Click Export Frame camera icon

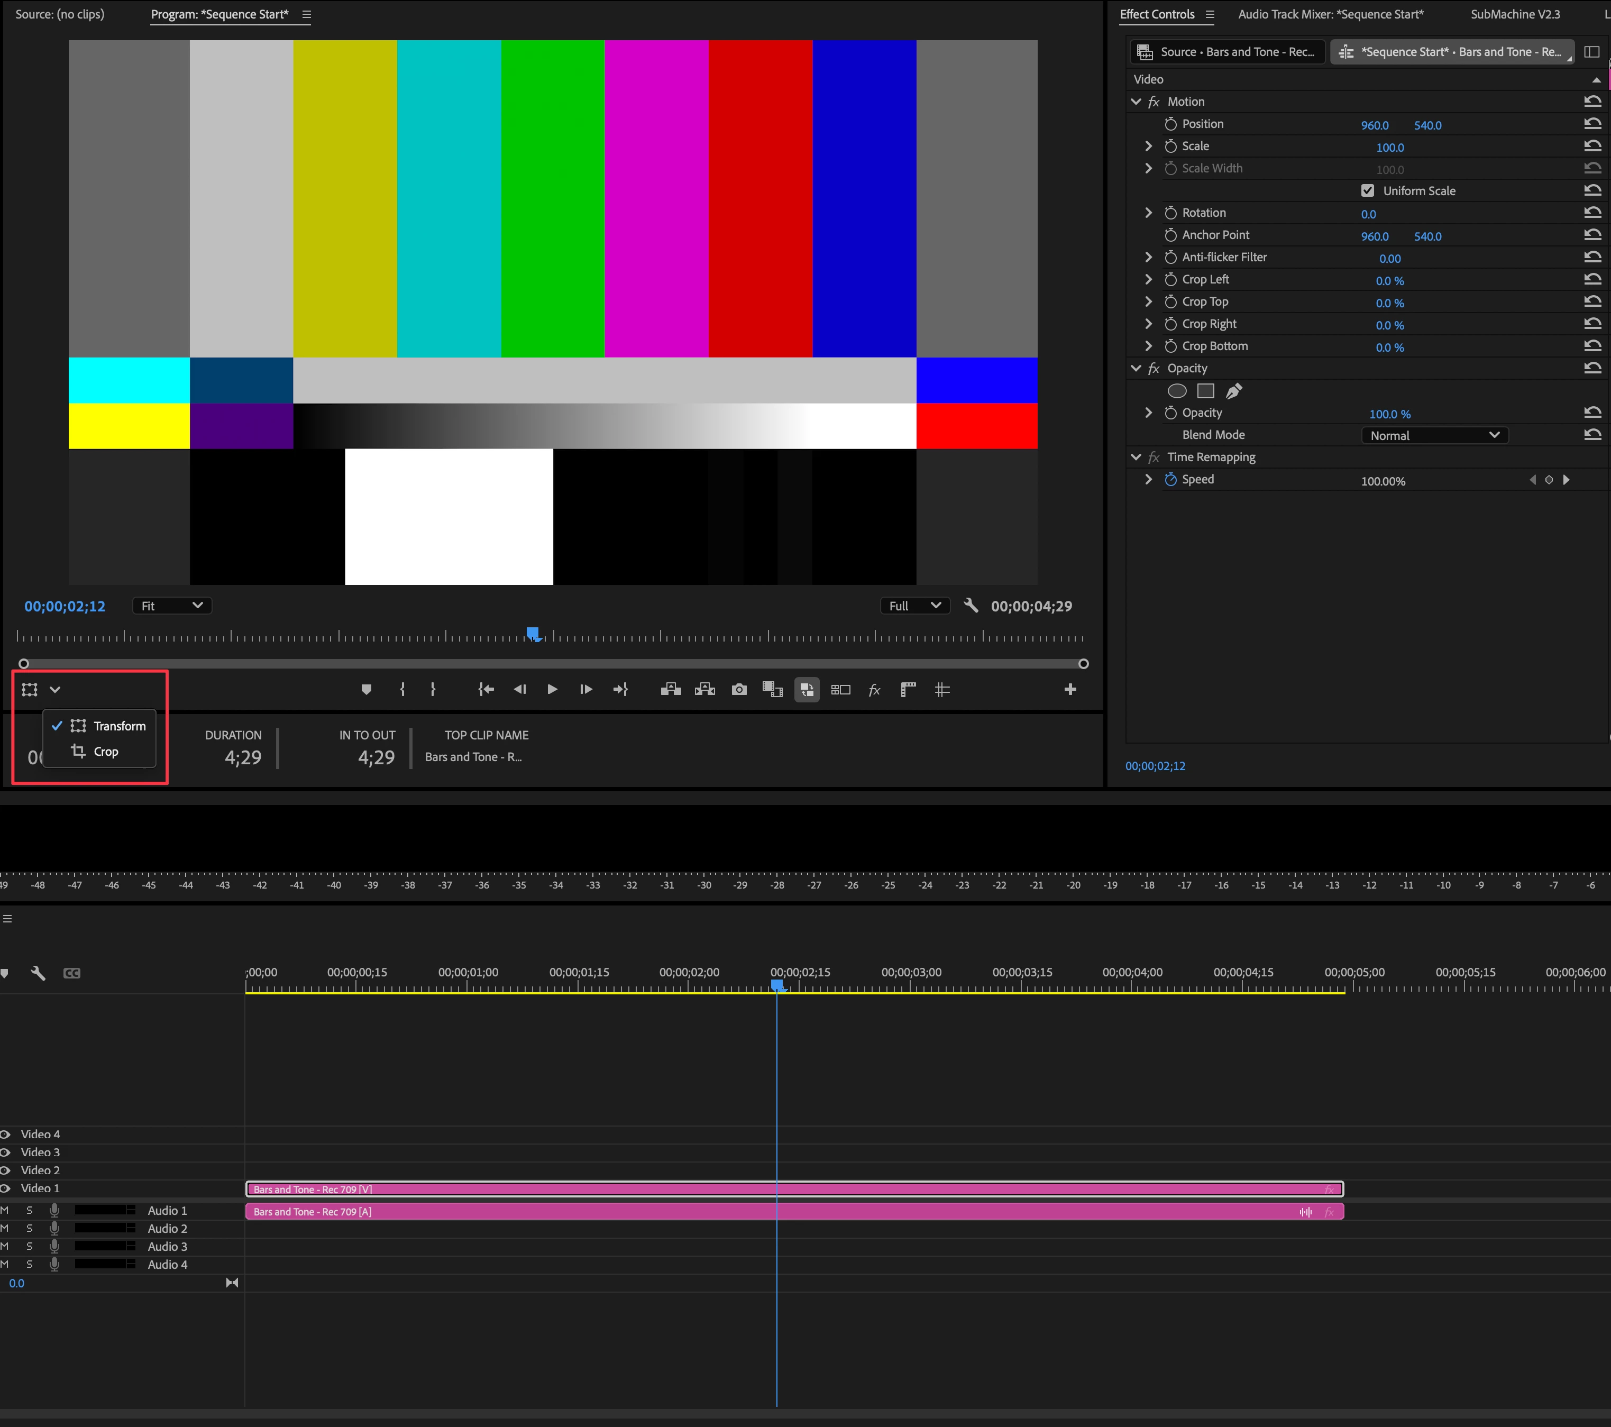tap(738, 690)
